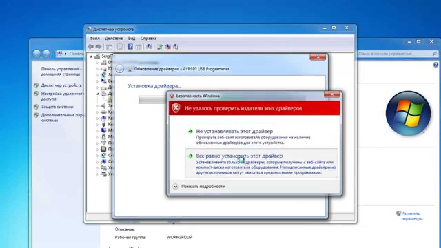Viewport: 441px width, 248px height.
Task: Click the red shield icon in security banner
Action: (x=176, y=108)
